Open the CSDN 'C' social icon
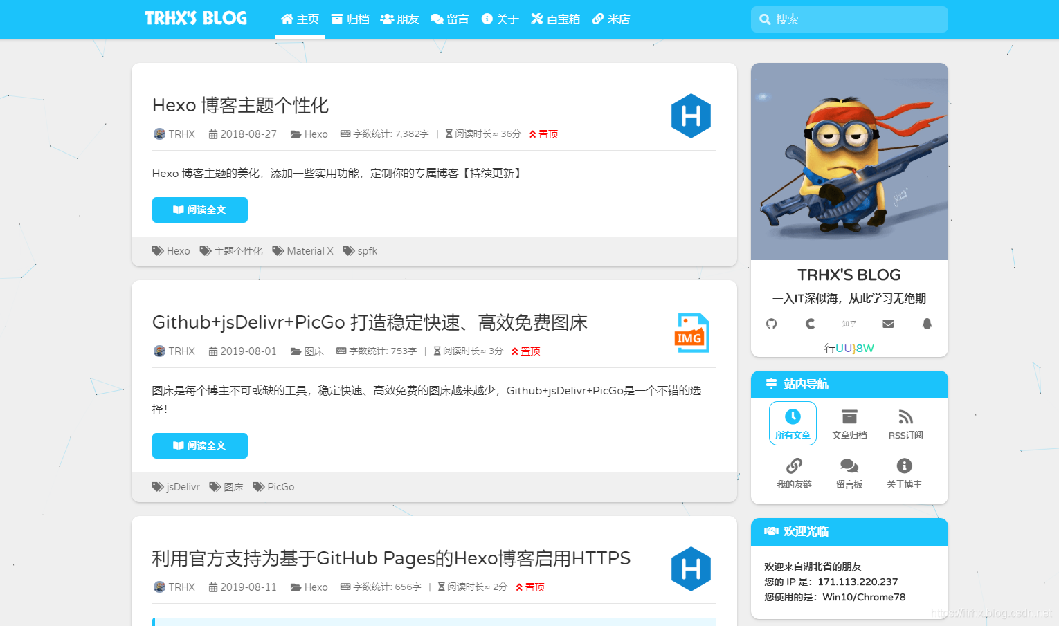This screenshot has height=626, width=1059. (811, 324)
